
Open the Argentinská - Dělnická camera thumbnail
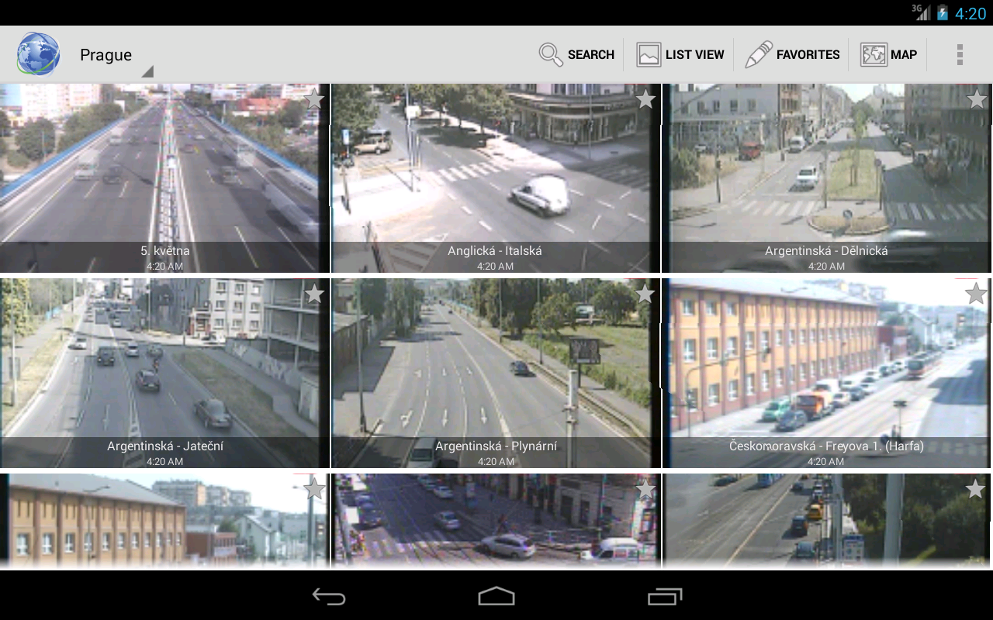(x=827, y=178)
